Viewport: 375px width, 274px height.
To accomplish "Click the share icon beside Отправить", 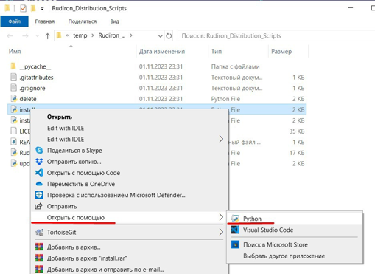I will tap(39, 206).
